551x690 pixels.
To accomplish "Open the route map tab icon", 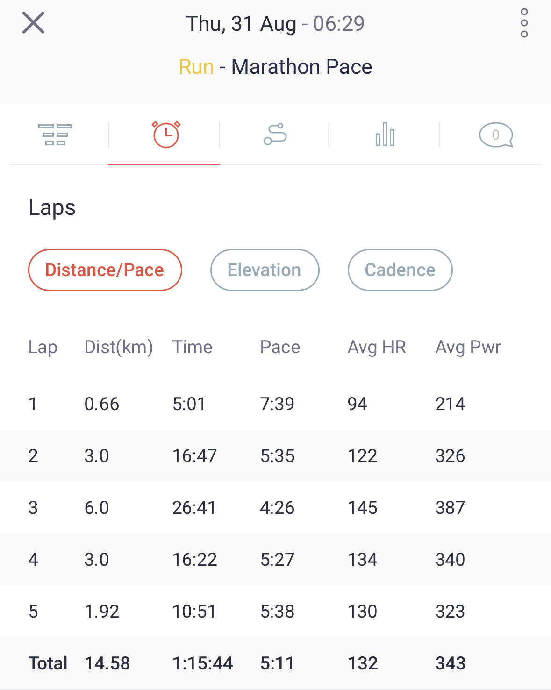I will coord(275,135).
